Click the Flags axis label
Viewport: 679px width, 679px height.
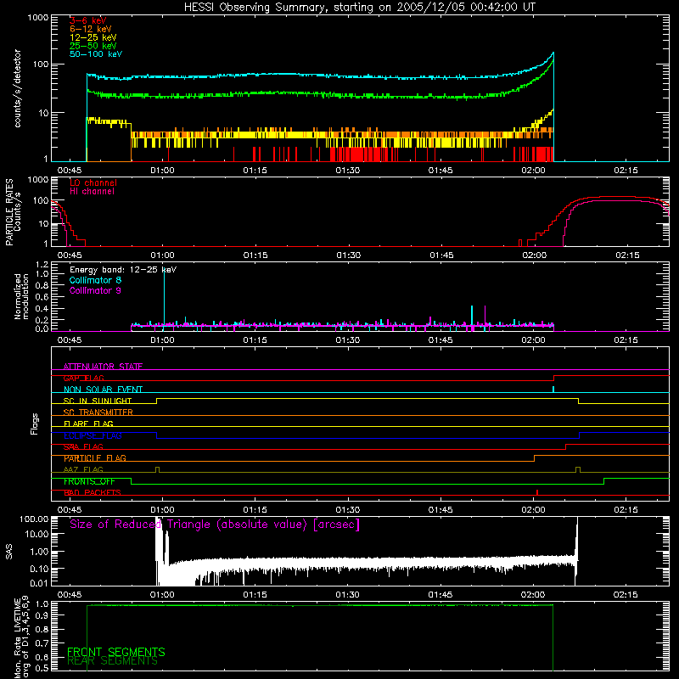coord(35,424)
